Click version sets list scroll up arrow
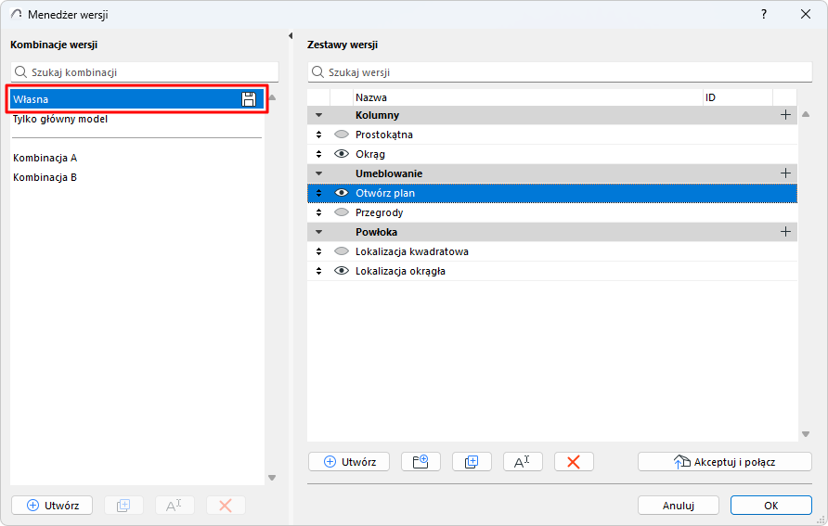 pyautogui.click(x=806, y=114)
